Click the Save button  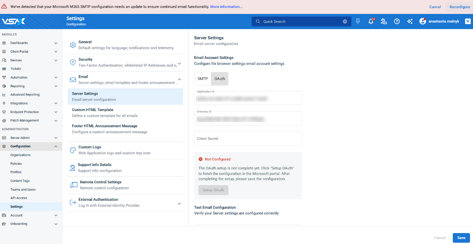(461, 238)
